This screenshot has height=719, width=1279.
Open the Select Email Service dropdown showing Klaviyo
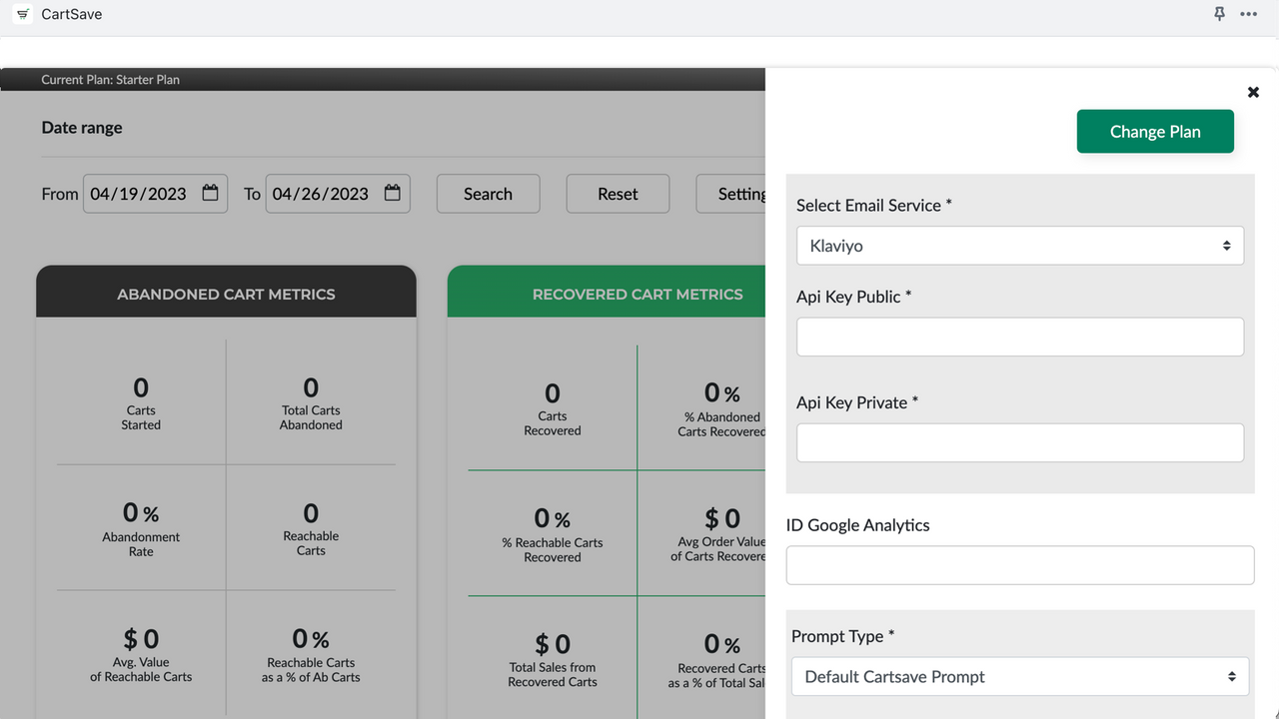[x=1019, y=245]
